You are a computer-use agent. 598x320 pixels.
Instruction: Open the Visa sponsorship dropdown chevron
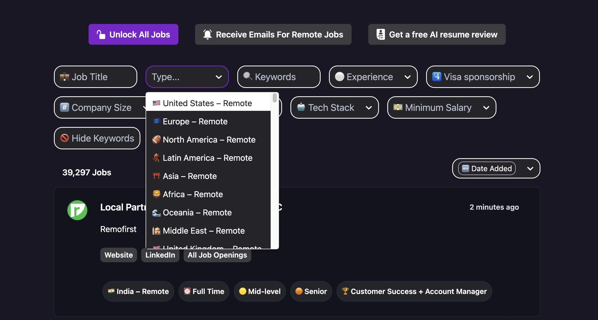coord(530,77)
